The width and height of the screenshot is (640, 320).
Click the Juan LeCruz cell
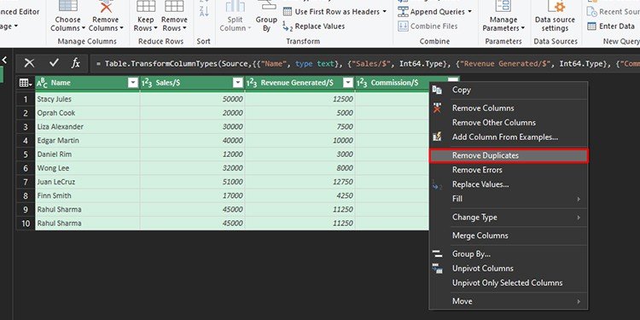(x=87, y=182)
